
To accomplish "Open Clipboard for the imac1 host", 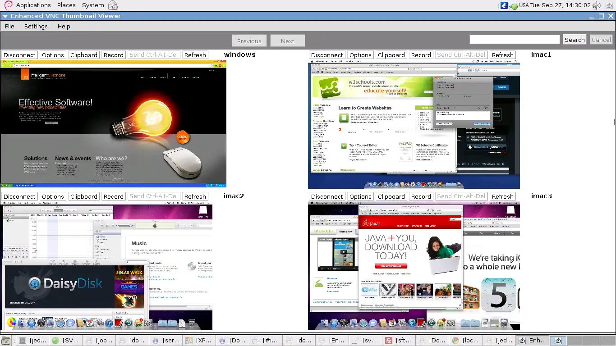I will [391, 55].
